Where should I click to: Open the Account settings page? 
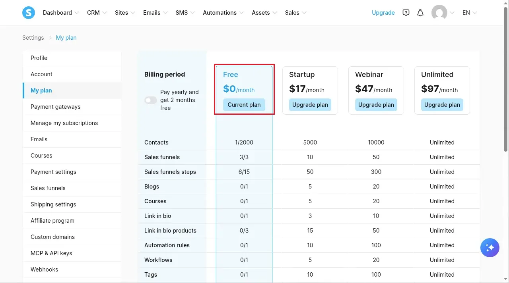[72, 74]
